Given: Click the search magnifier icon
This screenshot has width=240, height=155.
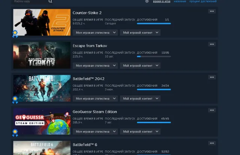Looking at the screenshot, I should click(50, 1).
